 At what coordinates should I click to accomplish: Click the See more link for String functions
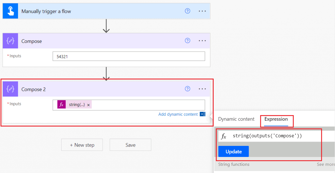[326, 164]
